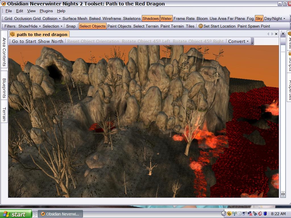This screenshot has width=291, height=218.
Task: Turn off Water rendering
Action: pos(166,18)
